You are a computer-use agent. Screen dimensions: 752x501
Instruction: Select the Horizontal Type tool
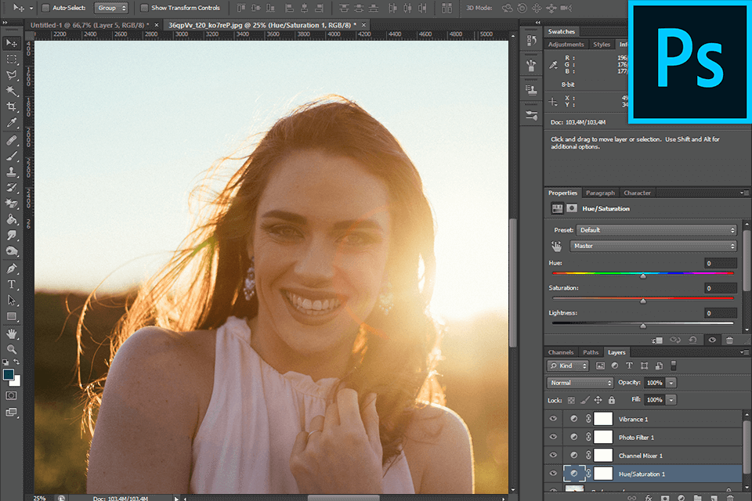tap(12, 284)
